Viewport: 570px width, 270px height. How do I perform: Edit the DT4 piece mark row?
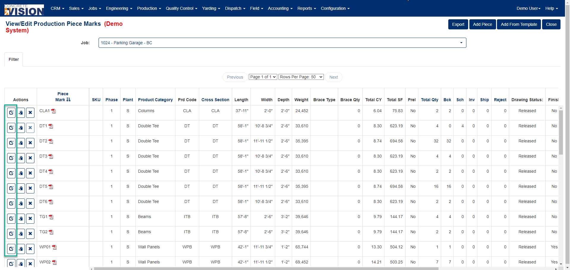click(x=11, y=173)
